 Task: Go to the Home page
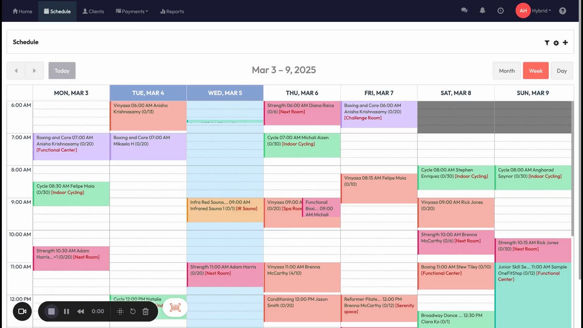(22, 11)
